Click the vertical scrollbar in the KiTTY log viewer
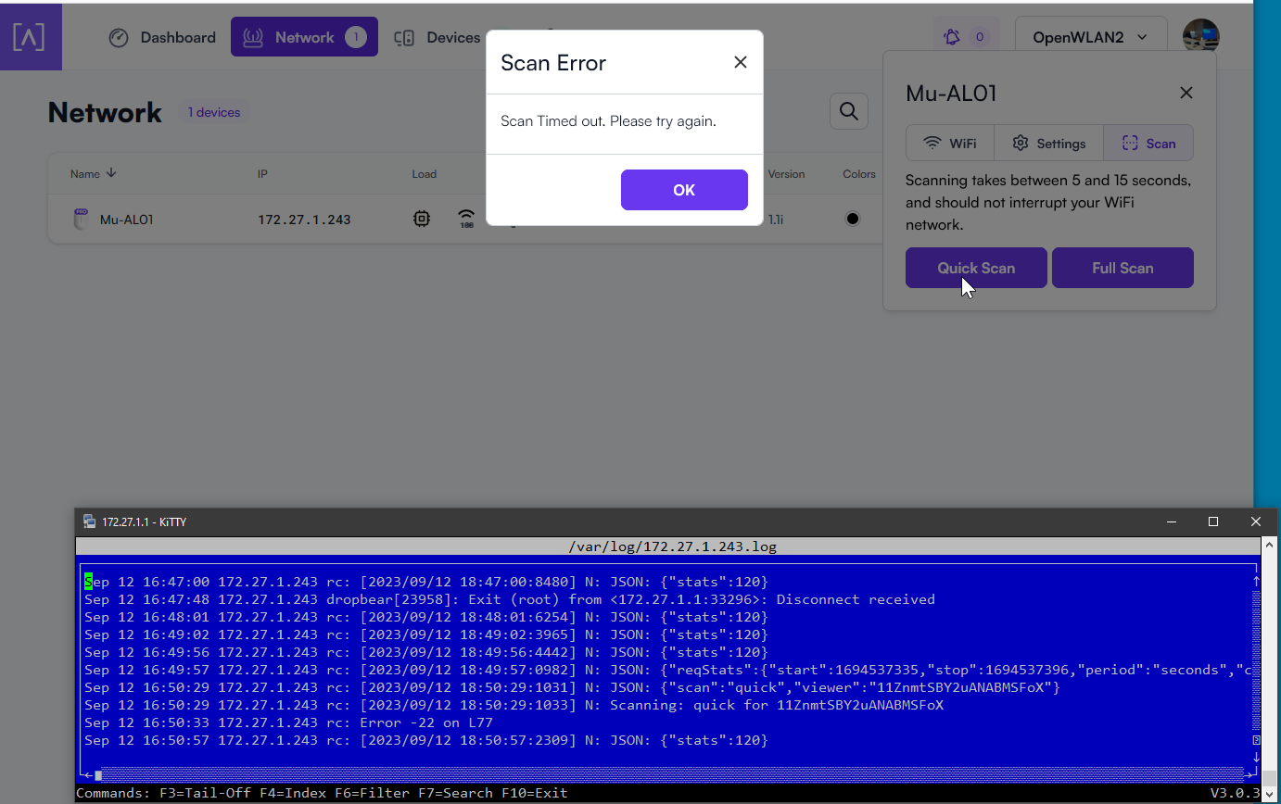Image resolution: width=1281 pixels, height=804 pixels. tap(1256, 661)
